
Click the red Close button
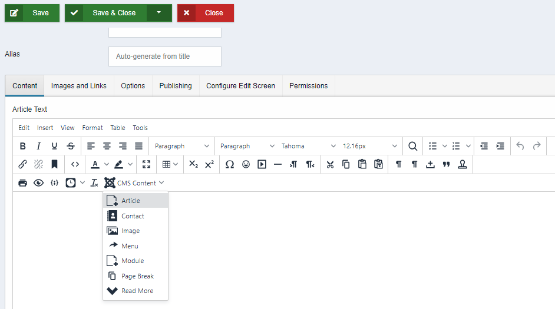206,13
